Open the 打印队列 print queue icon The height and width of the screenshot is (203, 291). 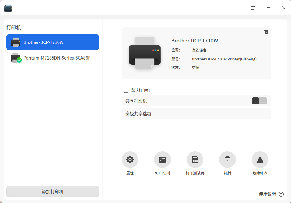tap(163, 160)
